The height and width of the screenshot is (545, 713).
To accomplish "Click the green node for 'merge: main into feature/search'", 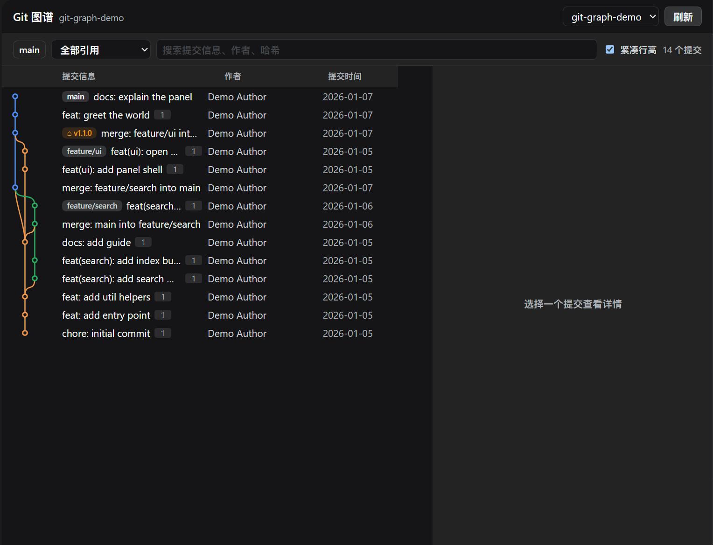I will (x=35, y=224).
